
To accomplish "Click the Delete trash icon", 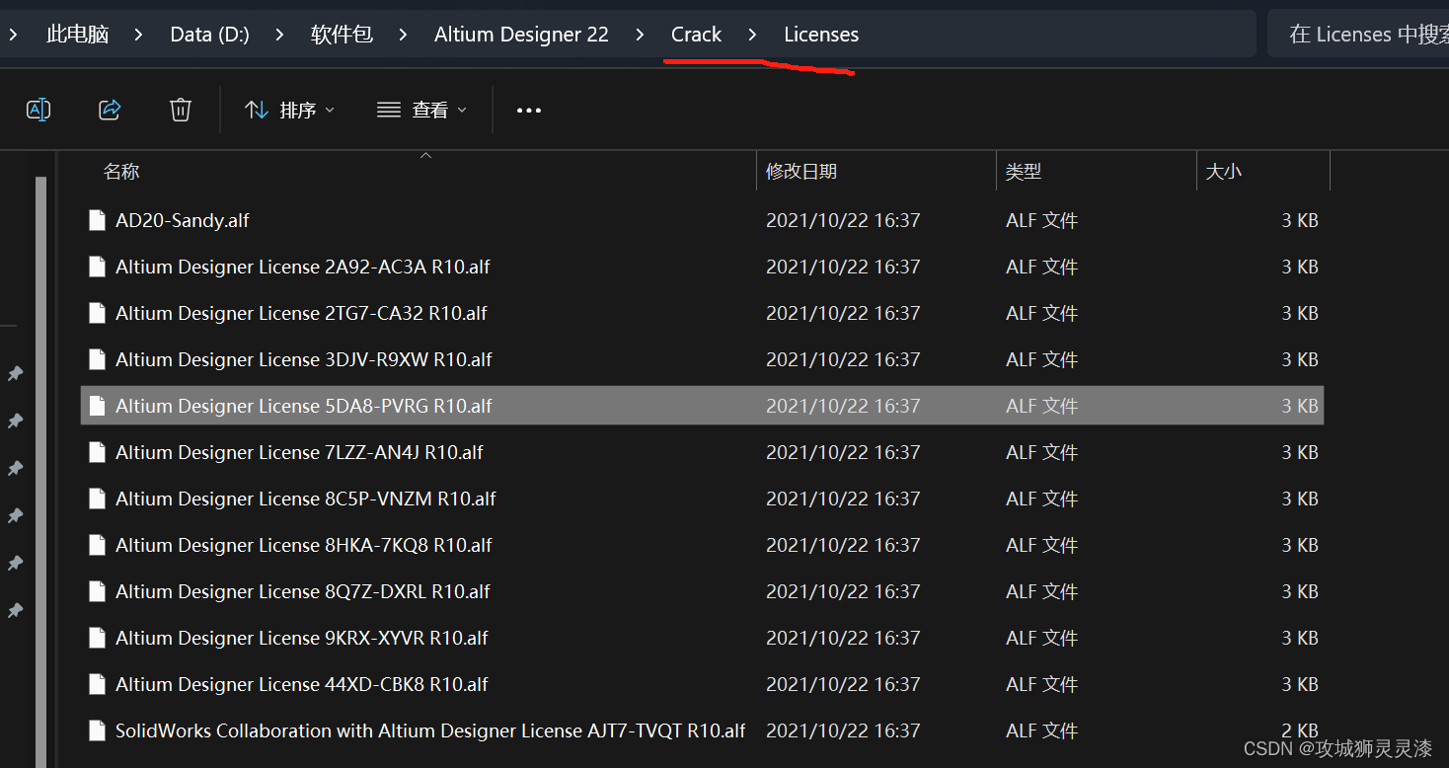I will pyautogui.click(x=181, y=110).
